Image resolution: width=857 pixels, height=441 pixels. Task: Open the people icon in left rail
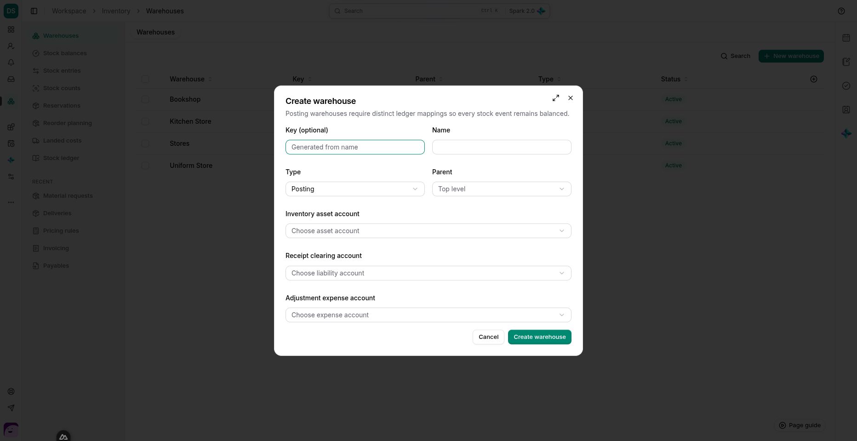pyautogui.click(x=11, y=46)
